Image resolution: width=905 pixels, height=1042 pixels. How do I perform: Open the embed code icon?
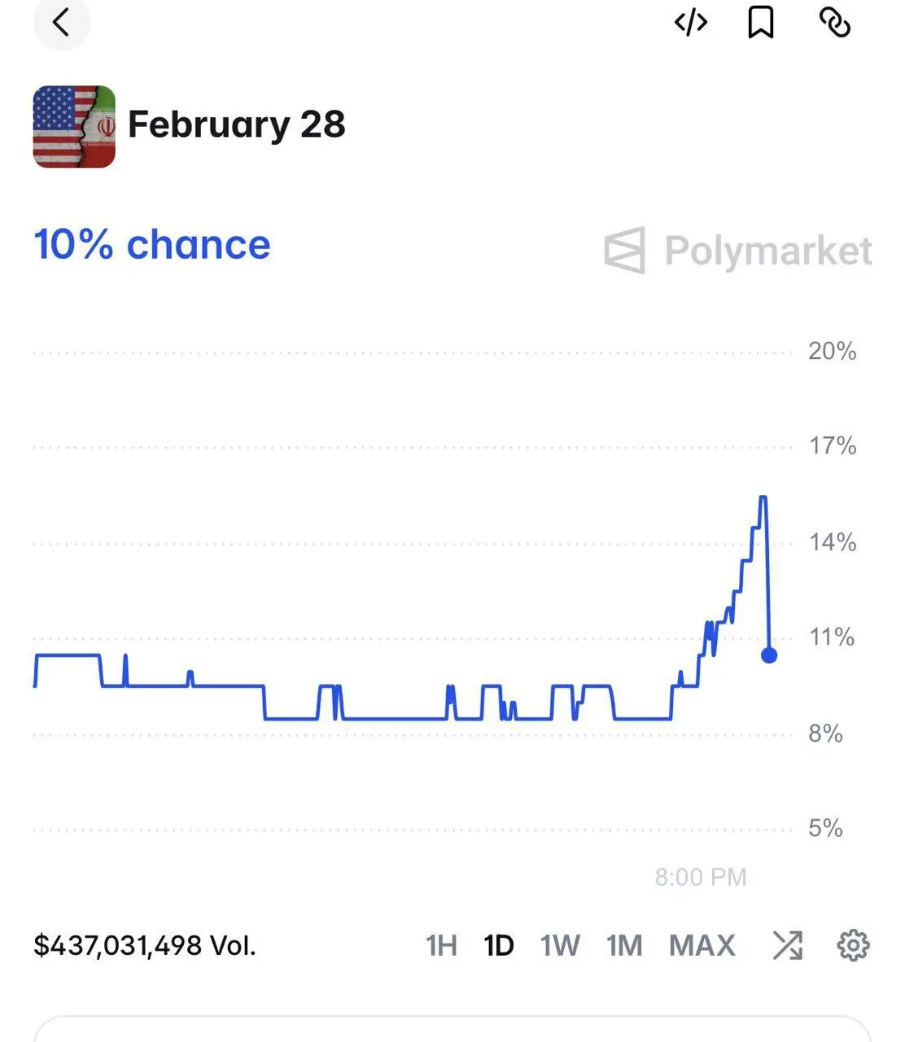tap(691, 23)
